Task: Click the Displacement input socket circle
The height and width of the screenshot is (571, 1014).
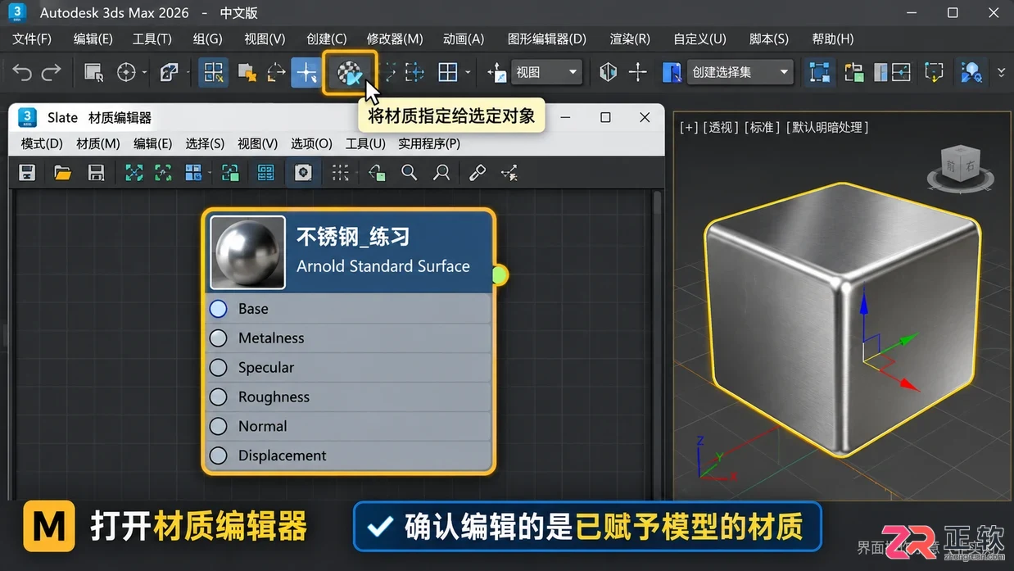Action: tap(218, 455)
